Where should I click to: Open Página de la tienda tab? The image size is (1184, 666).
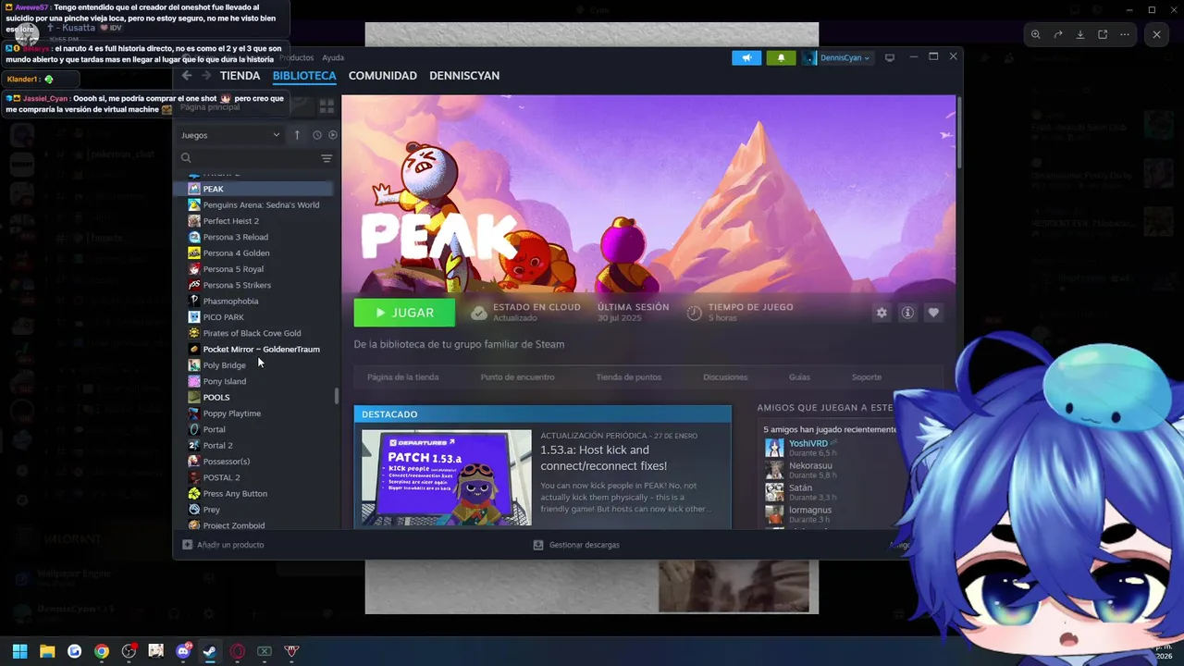point(402,377)
